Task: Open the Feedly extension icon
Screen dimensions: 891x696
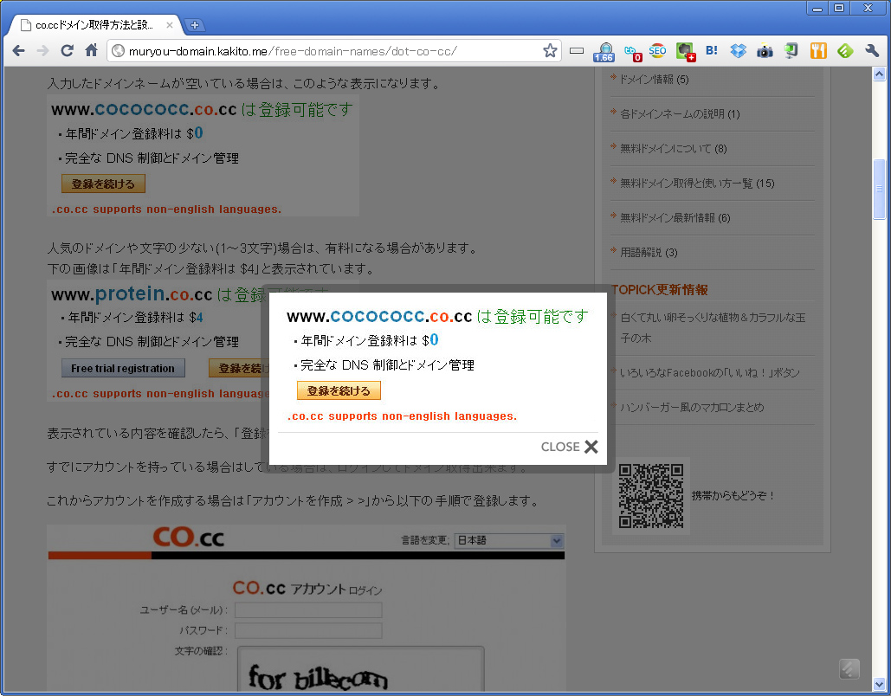Action: point(845,51)
